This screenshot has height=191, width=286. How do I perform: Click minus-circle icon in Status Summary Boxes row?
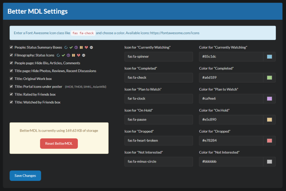pyautogui.click(x=92, y=47)
